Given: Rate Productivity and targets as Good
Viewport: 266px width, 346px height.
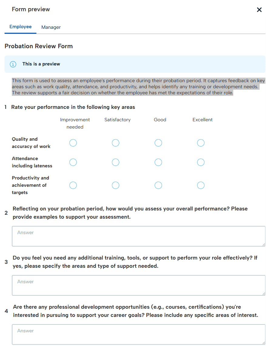Looking at the screenshot, I should pyautogui.click(x=158, y=185).
